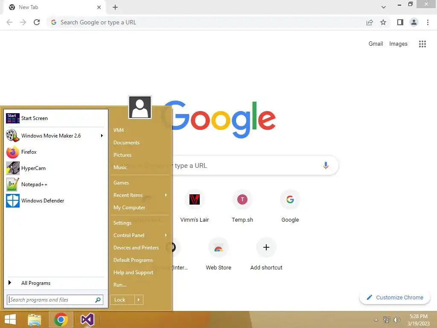Open the Gmail link
The height and width of the screenshot is (328, 437).
376,44
